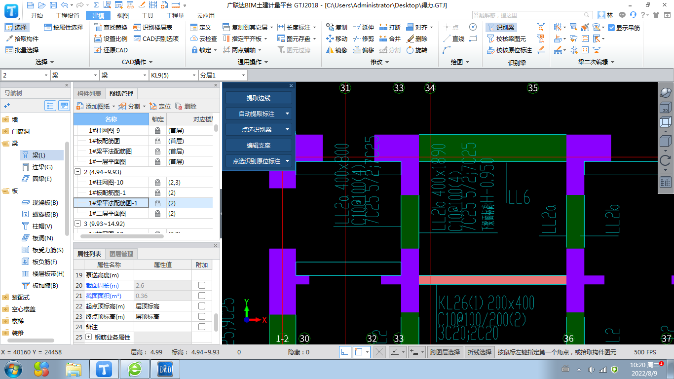Click 云检查 cloud check tool

(203, 38)
